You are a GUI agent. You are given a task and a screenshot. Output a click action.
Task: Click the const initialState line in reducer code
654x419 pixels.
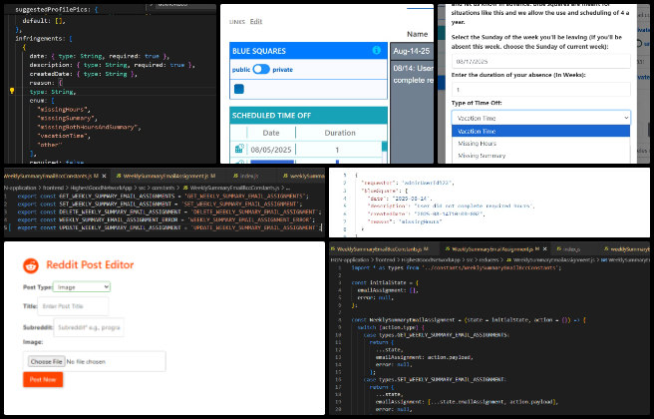coord(385,282)
